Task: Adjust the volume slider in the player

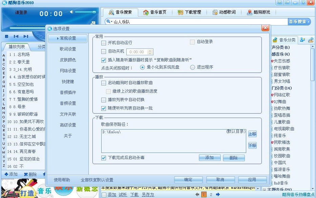Action: (85, 12)
